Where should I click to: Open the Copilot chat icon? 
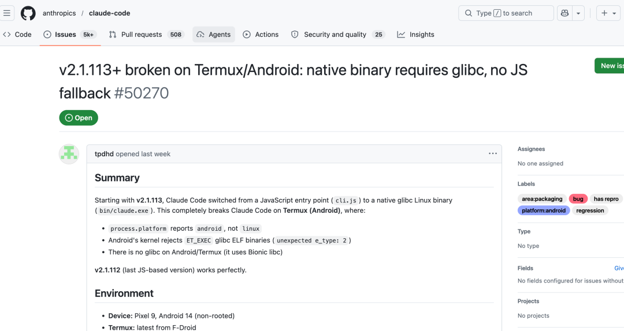click(564, 13)
